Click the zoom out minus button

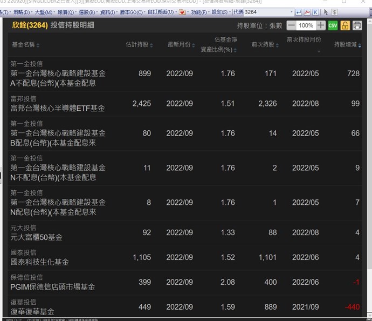tap(291, 25)
